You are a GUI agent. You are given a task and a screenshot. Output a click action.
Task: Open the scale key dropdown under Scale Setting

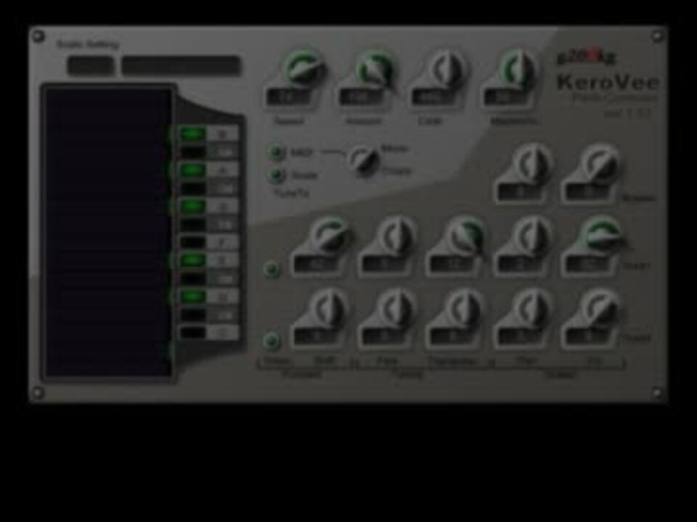click(x=91, y=66)
